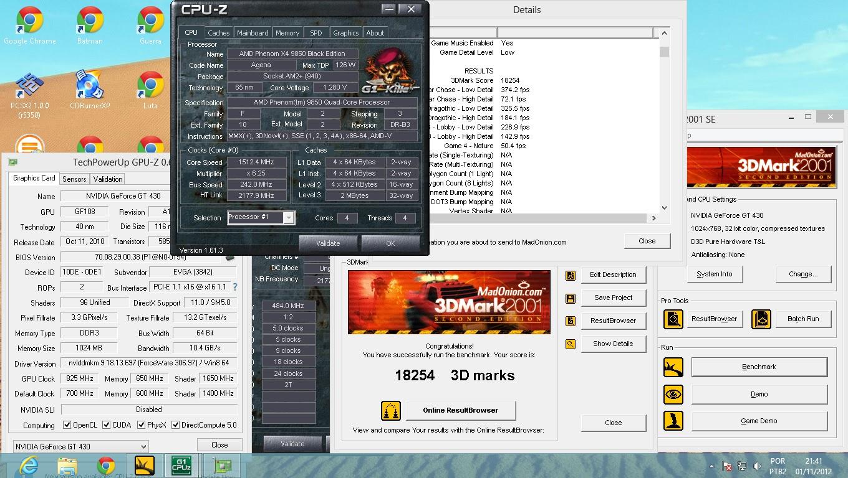
Task: Click Batch Run button
Action: coord(803,319)
